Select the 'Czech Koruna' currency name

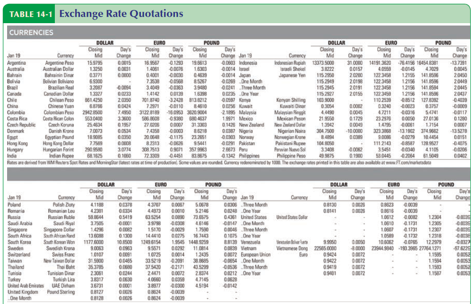pyautogui.click(x=61, y=125)
